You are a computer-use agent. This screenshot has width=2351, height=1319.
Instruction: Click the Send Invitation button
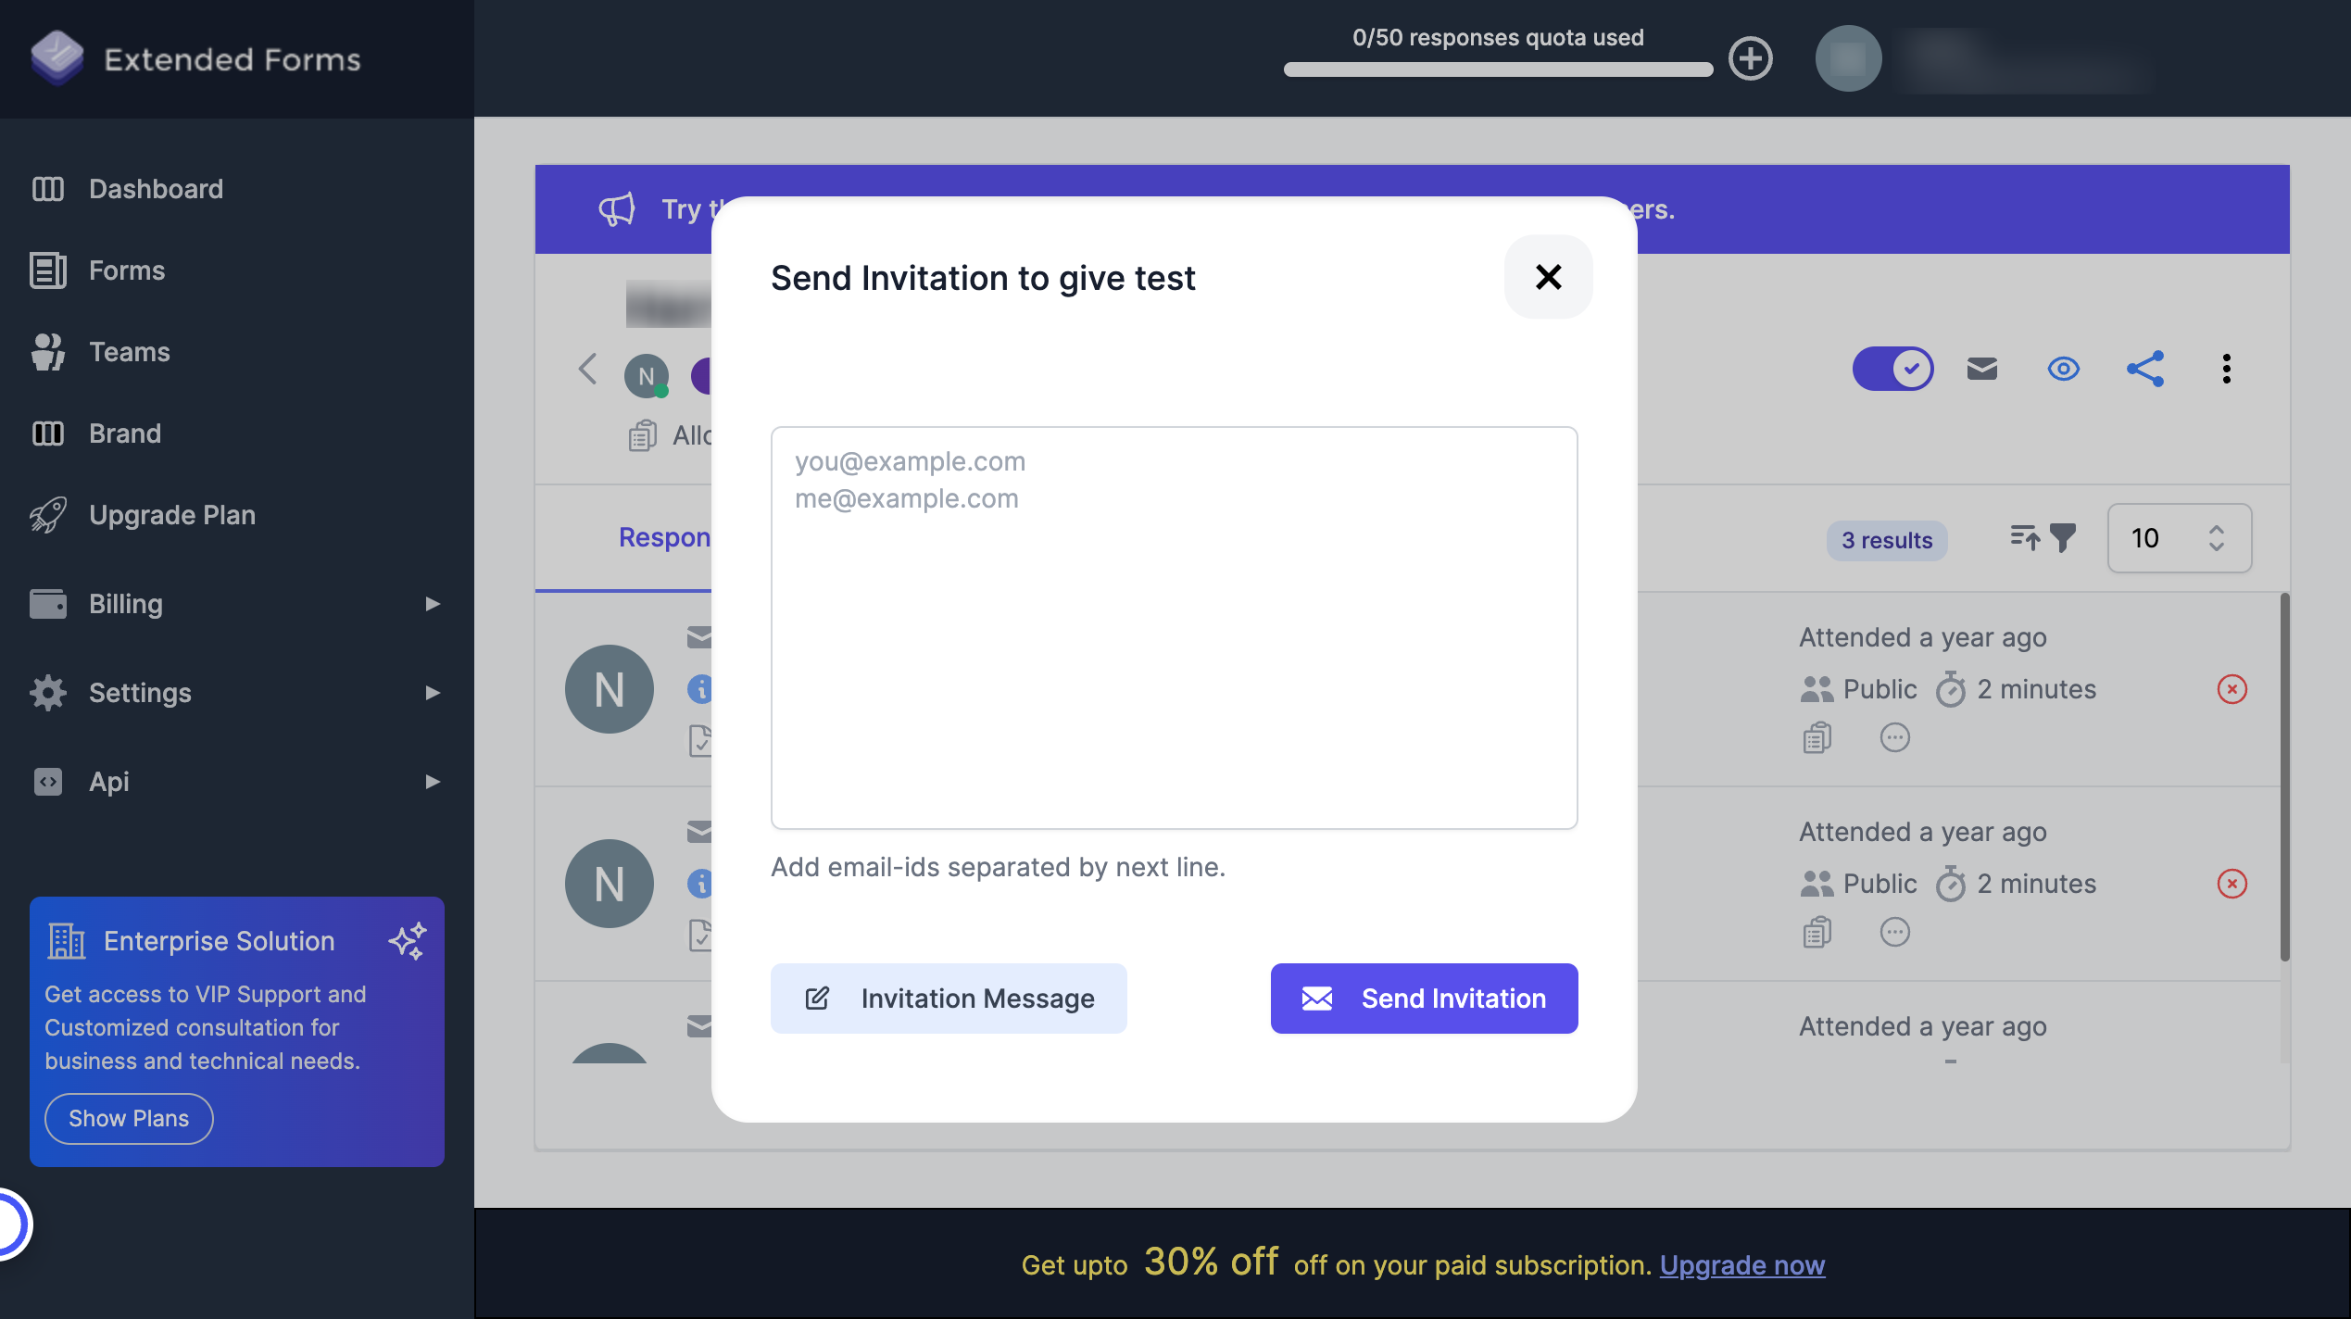[x=1424, y=998]
